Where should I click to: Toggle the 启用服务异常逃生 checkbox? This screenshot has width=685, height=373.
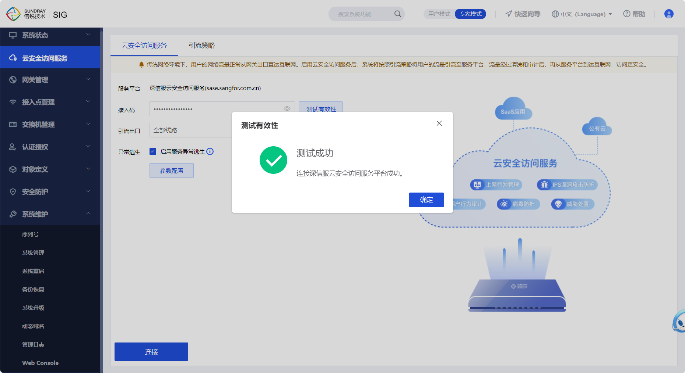153,151
